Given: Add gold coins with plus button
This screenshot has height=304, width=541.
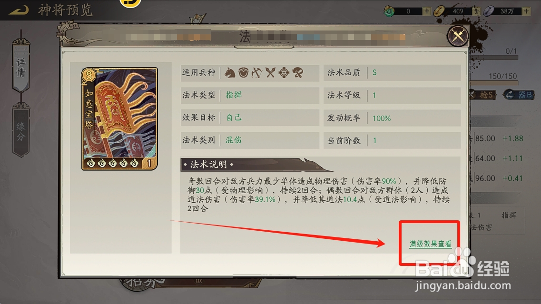Looking at the screenshot, I should click(x=477, y=11).
